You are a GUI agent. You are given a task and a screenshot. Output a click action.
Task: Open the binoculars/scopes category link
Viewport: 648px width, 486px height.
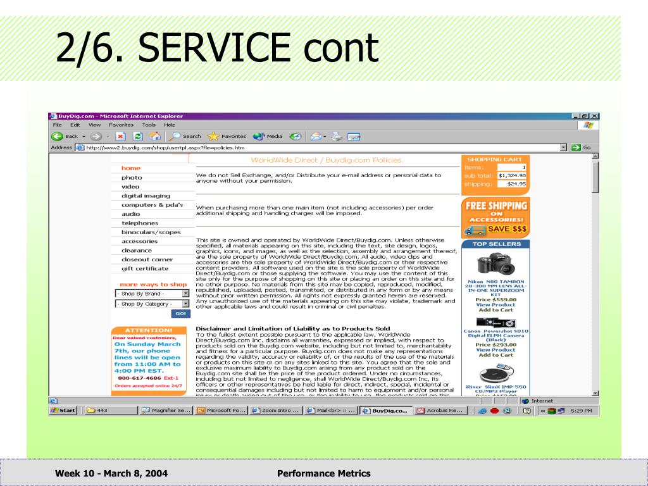(x=151, y=232)
